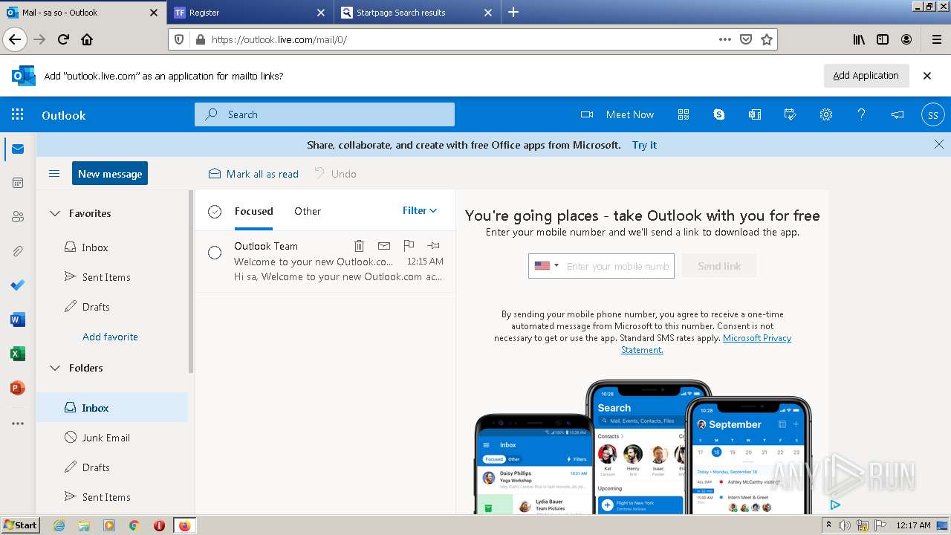Switch to the Focused tab
The width and height of the screenshot is (951, 535).
pyautogui.click(x=253, y=211)
